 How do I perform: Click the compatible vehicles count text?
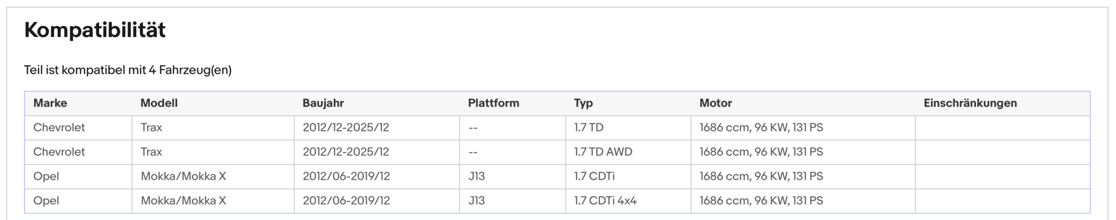128,70
